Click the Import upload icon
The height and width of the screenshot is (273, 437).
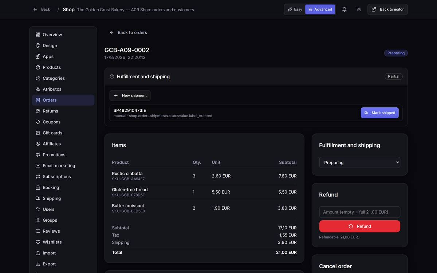point(38,253)
